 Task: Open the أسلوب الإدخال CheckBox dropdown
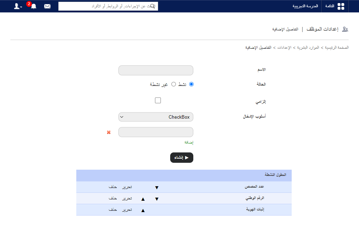[x=156, y=117]
